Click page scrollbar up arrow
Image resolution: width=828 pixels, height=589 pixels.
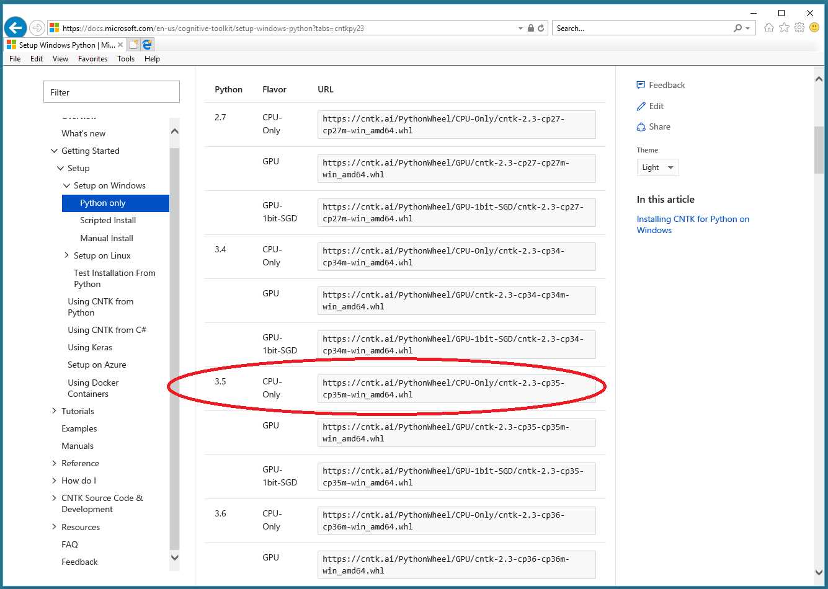click(819, 79)
